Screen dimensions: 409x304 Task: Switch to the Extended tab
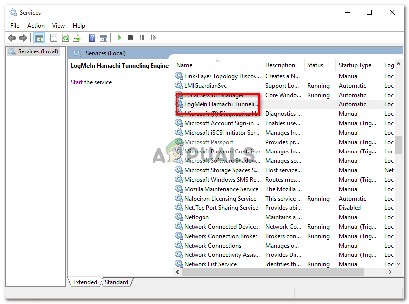tap(85, 282)
